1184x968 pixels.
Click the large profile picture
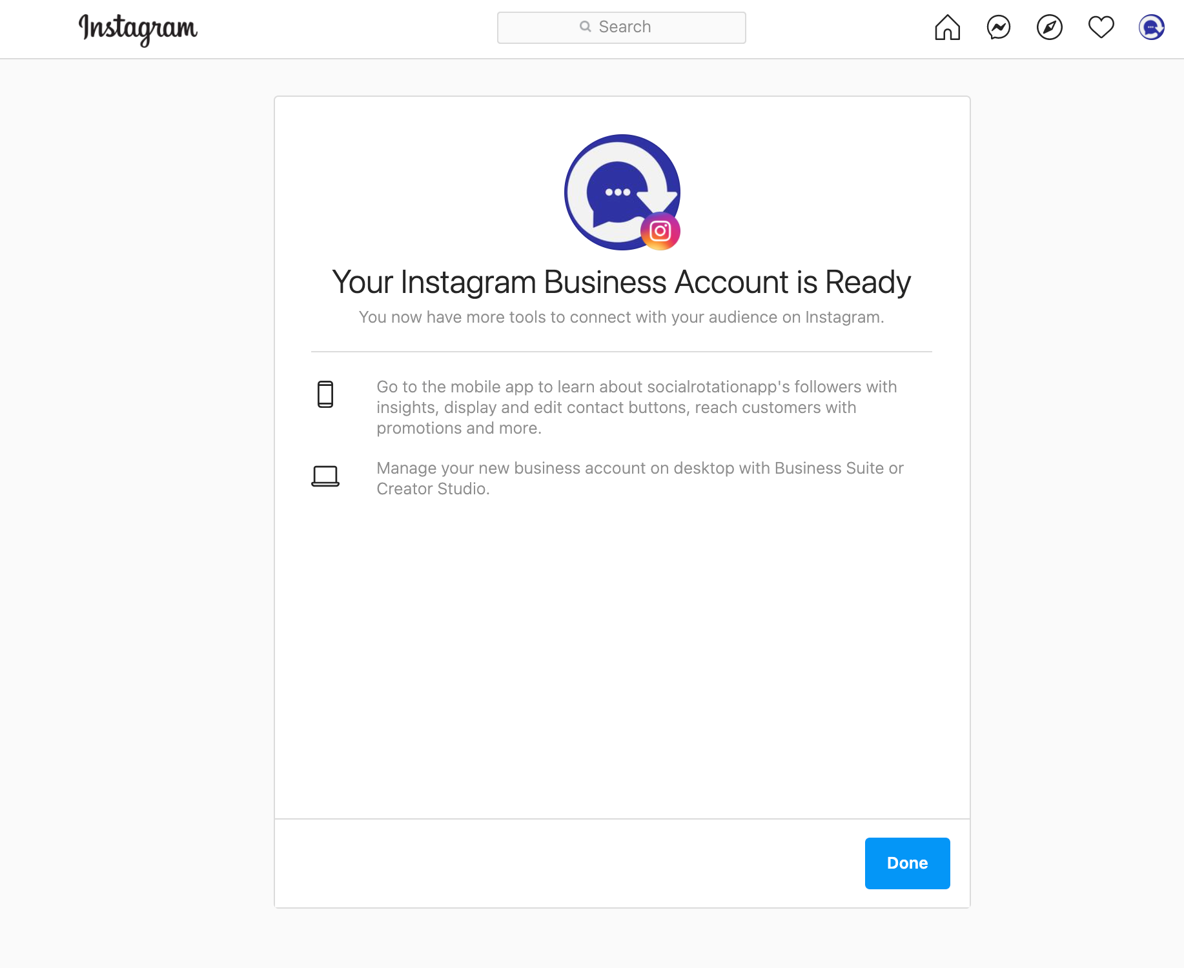[622, 192]
